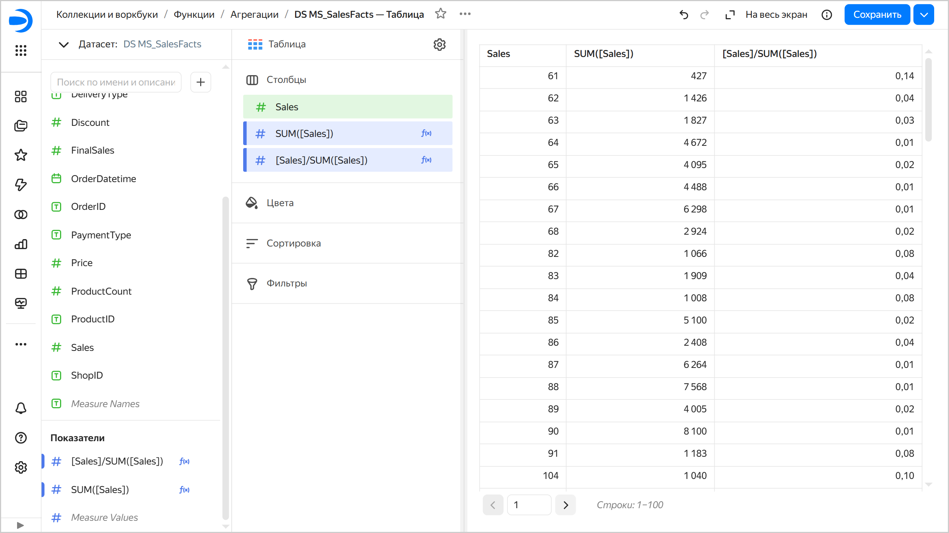Open the DS MS_SalesFacts dataset link
Screen dimensions: 949x533
[x=162, y=44]
